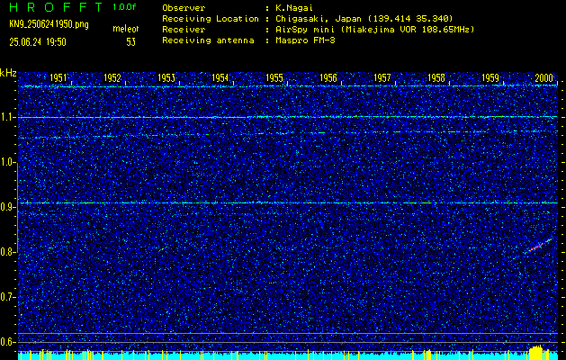
Task: Click the 1953 time marker
Action: 166,78
